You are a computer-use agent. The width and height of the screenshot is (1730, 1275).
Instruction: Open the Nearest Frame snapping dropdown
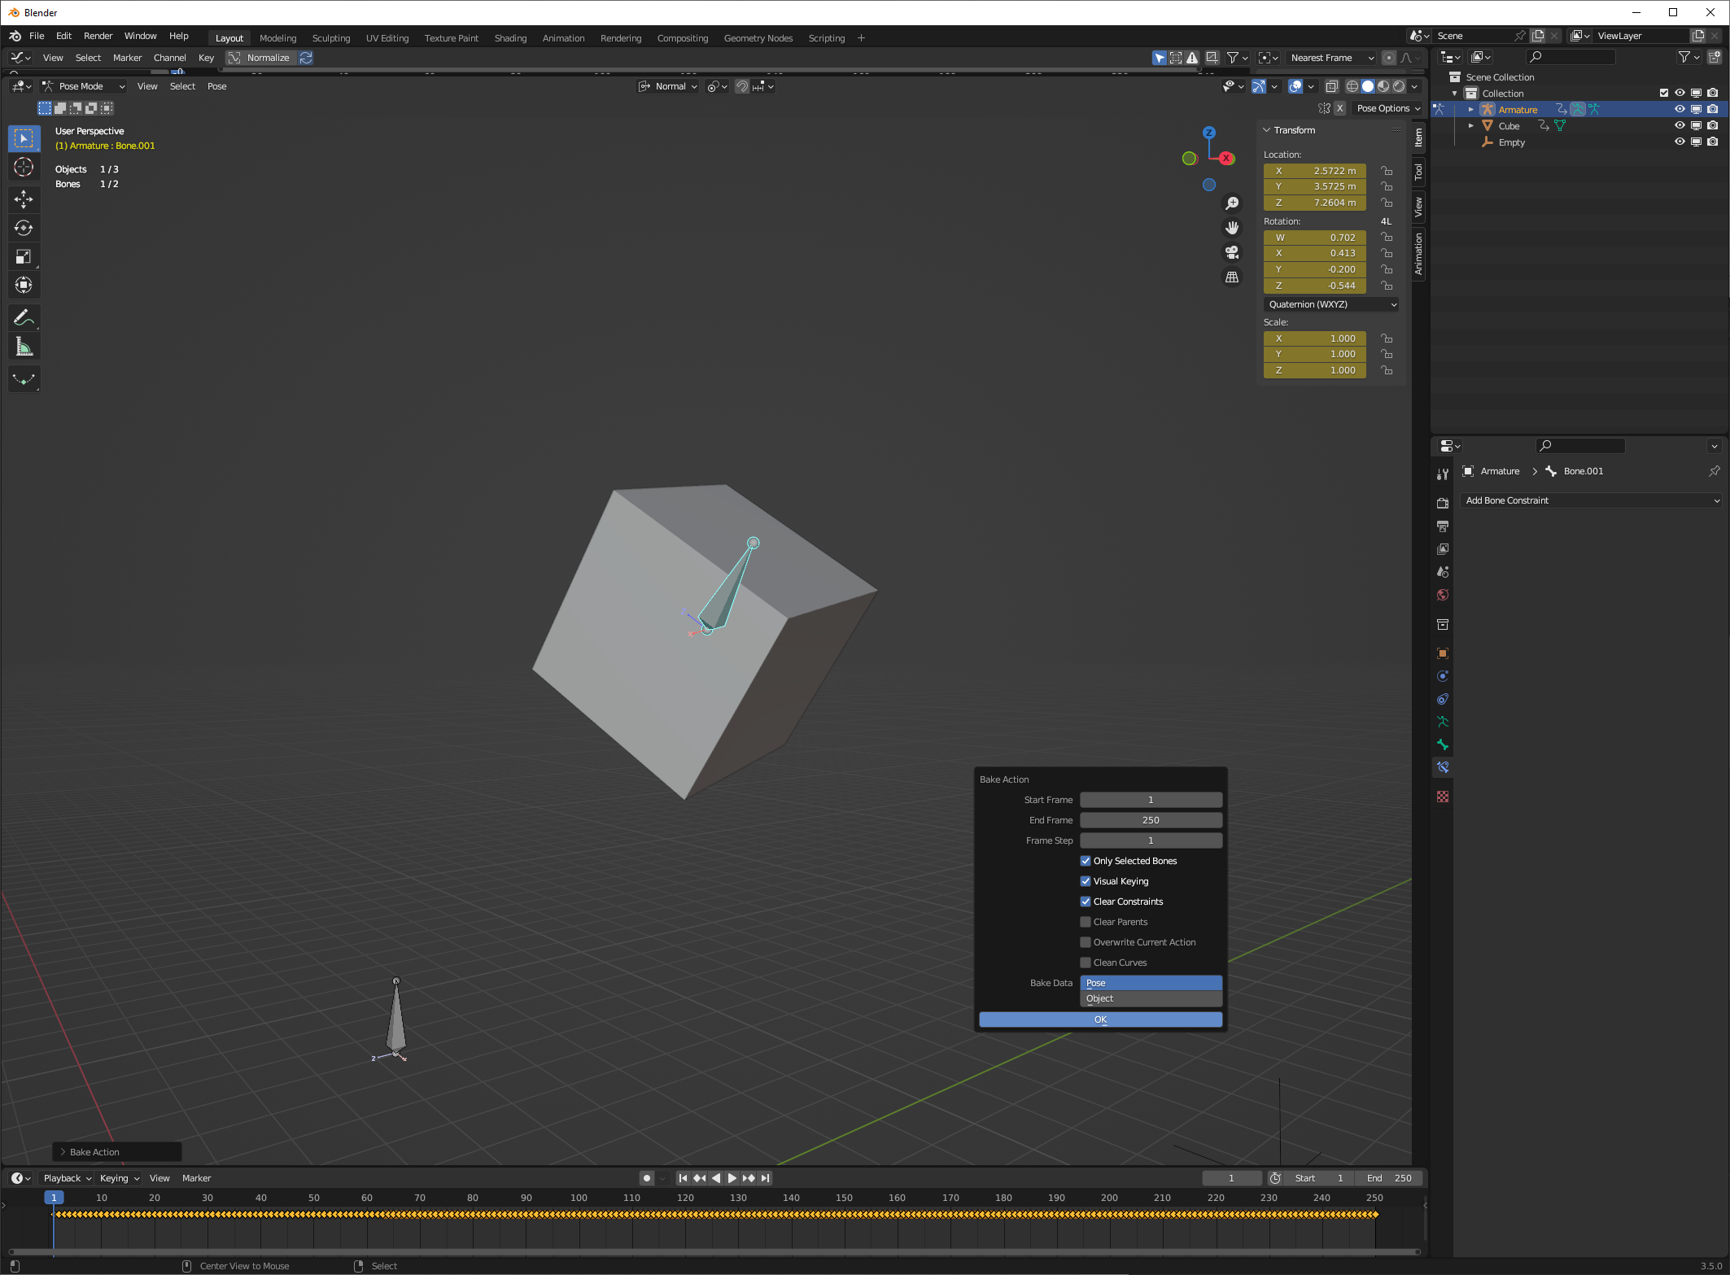1331,58
